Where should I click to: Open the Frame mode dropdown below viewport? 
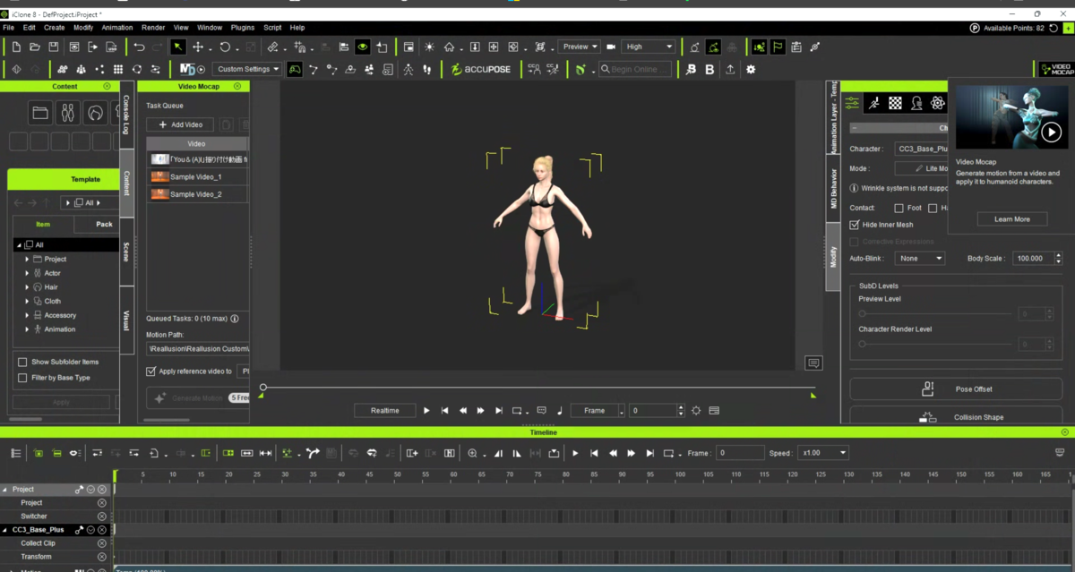point(598,410)
